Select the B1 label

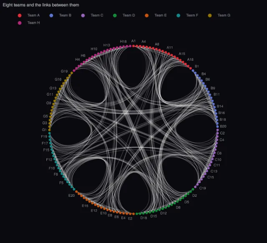tap(197, 66)
